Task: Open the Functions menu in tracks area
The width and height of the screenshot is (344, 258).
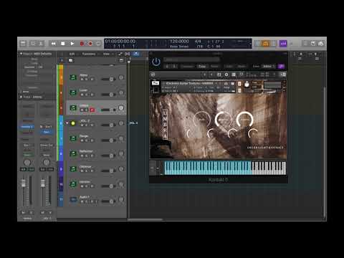Action: tap(89, 54)
